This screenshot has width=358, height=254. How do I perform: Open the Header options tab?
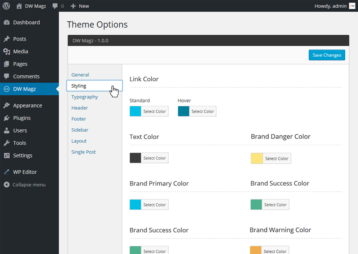80,108
